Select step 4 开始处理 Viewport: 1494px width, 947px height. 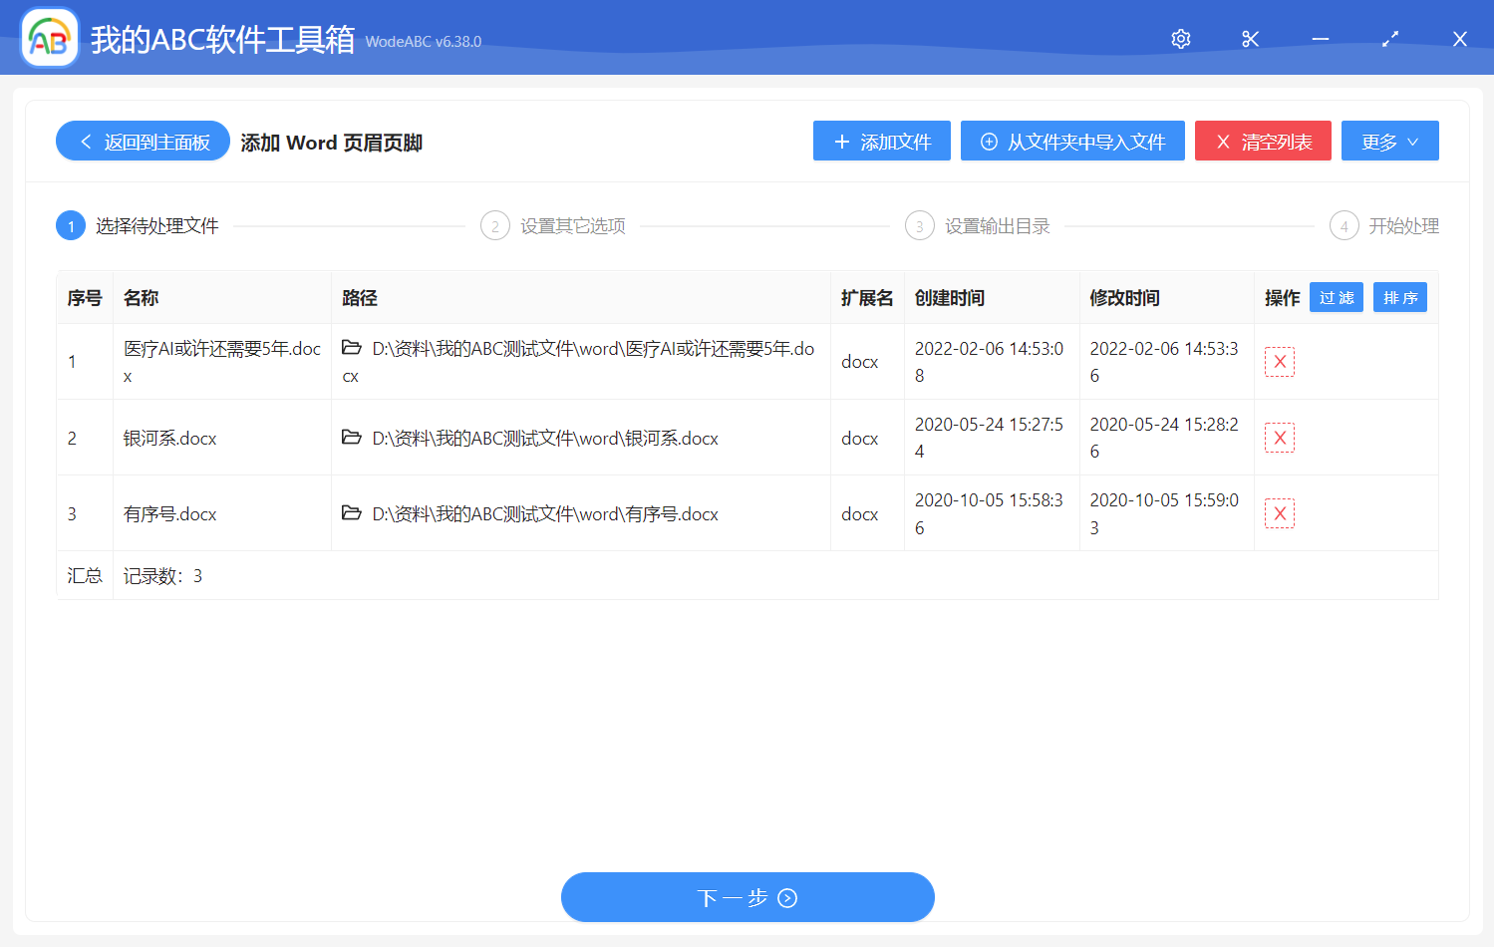pyautogui.click(x=1385, y=226)
